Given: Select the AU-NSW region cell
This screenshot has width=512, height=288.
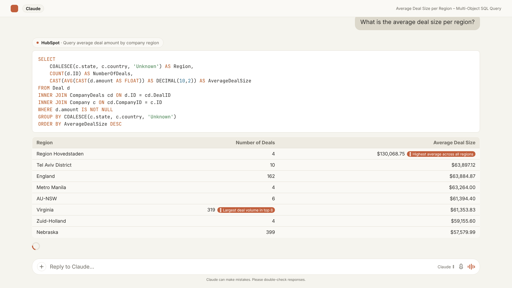Looking at the screenshot, I should point(47,199).
